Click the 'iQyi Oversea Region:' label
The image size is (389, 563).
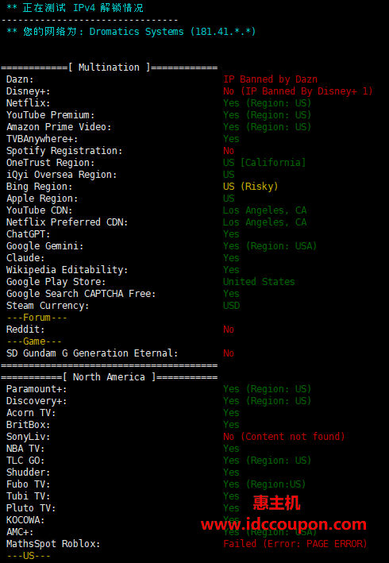[62, 175]
